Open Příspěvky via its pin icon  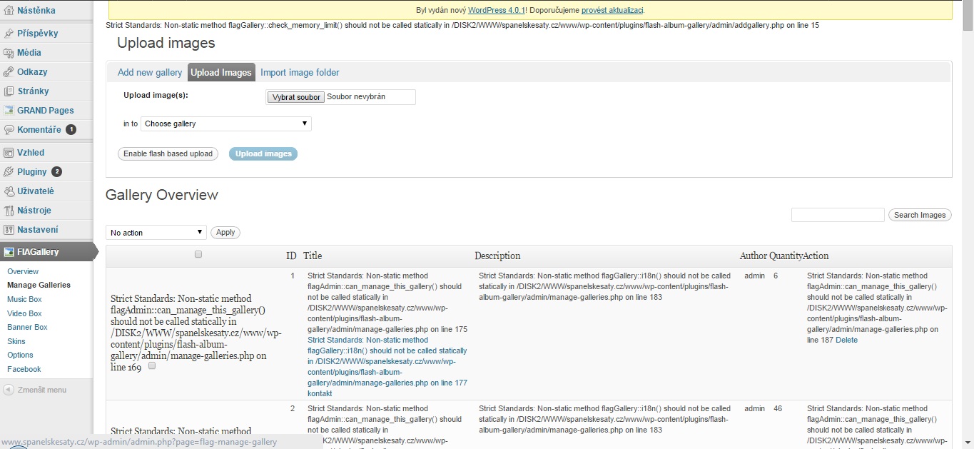coord(9,34)
